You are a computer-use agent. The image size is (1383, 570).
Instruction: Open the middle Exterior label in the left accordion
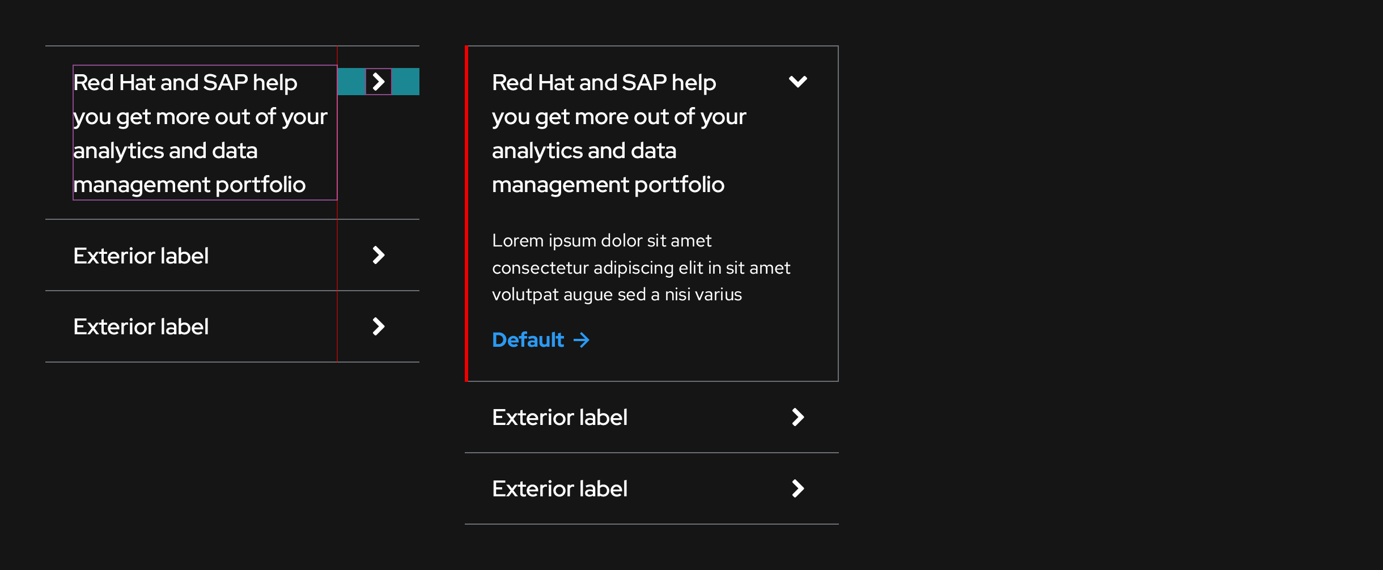click(x=141, y=256)
